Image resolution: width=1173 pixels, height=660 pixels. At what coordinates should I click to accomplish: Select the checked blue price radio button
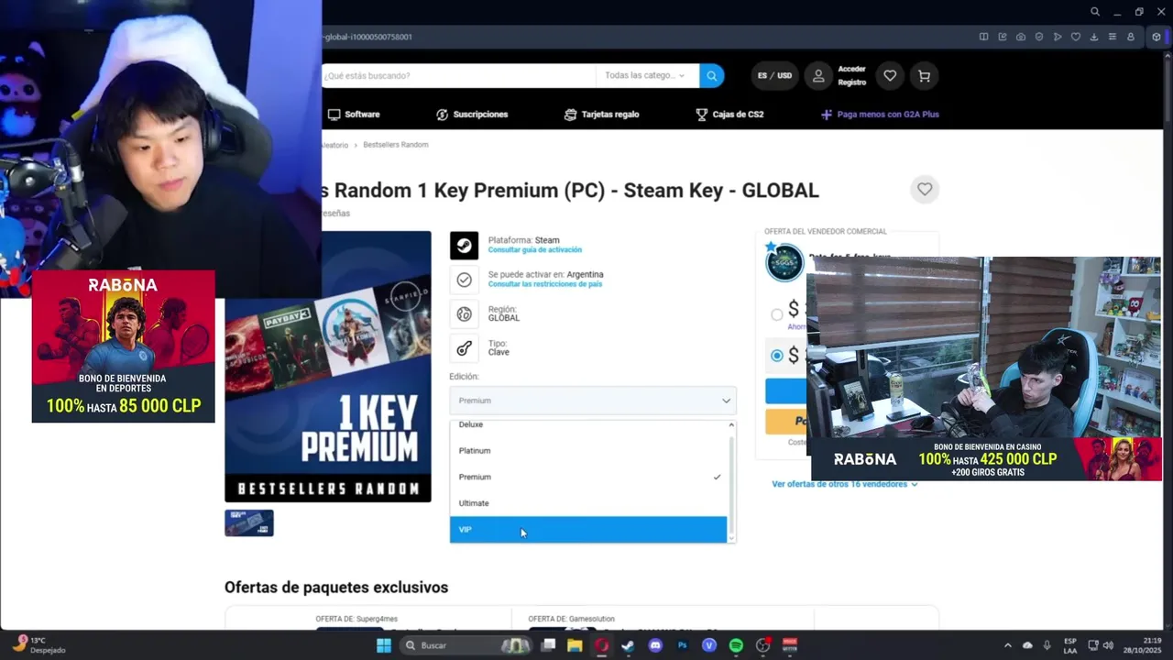pos(777,355)
